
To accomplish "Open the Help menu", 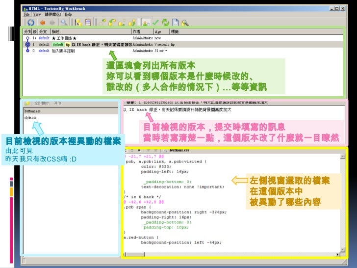I will pyautogui.click(x=68, y=15).
